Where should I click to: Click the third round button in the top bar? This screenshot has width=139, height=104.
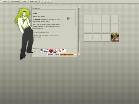[x=48, y=2]
